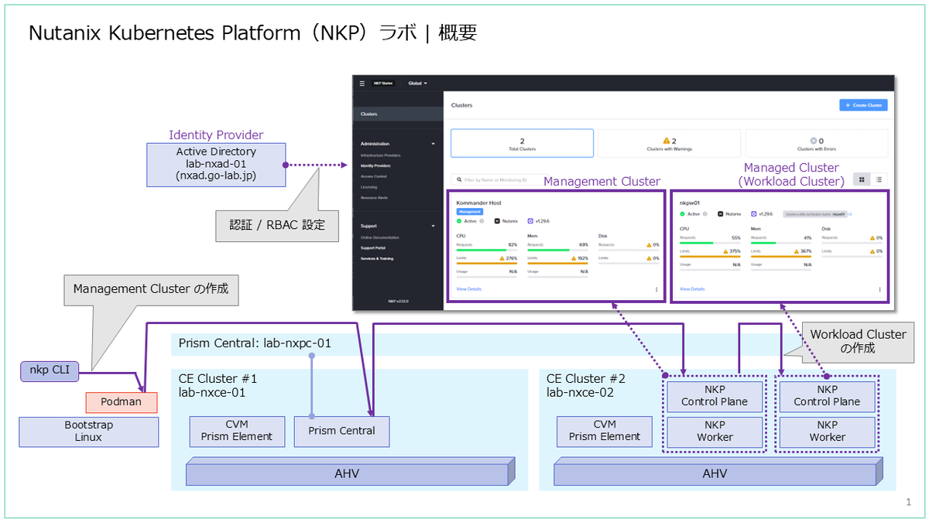Image resolution: width=929 pixels, height=522 pixels.
Task: Open the Support Portal link
Action: tap(374, 247)
